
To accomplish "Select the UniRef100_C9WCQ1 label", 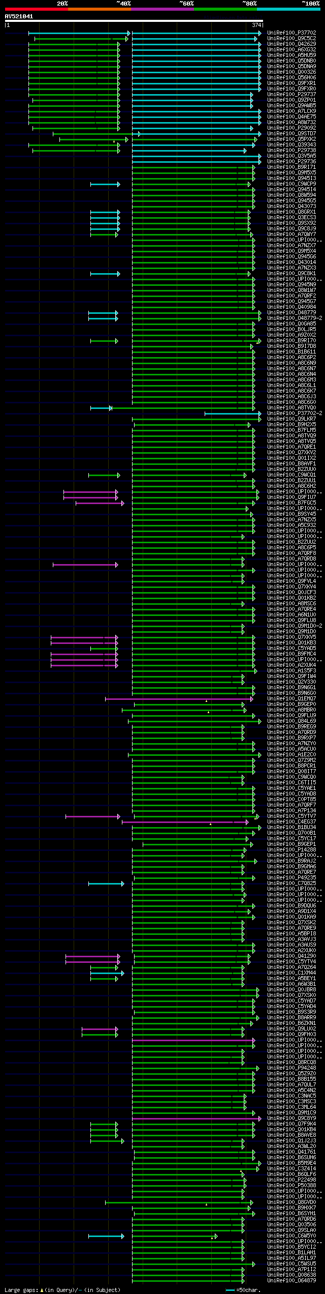I will 291,475.
